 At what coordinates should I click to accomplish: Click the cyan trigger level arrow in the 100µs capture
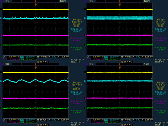pos(68,79)
